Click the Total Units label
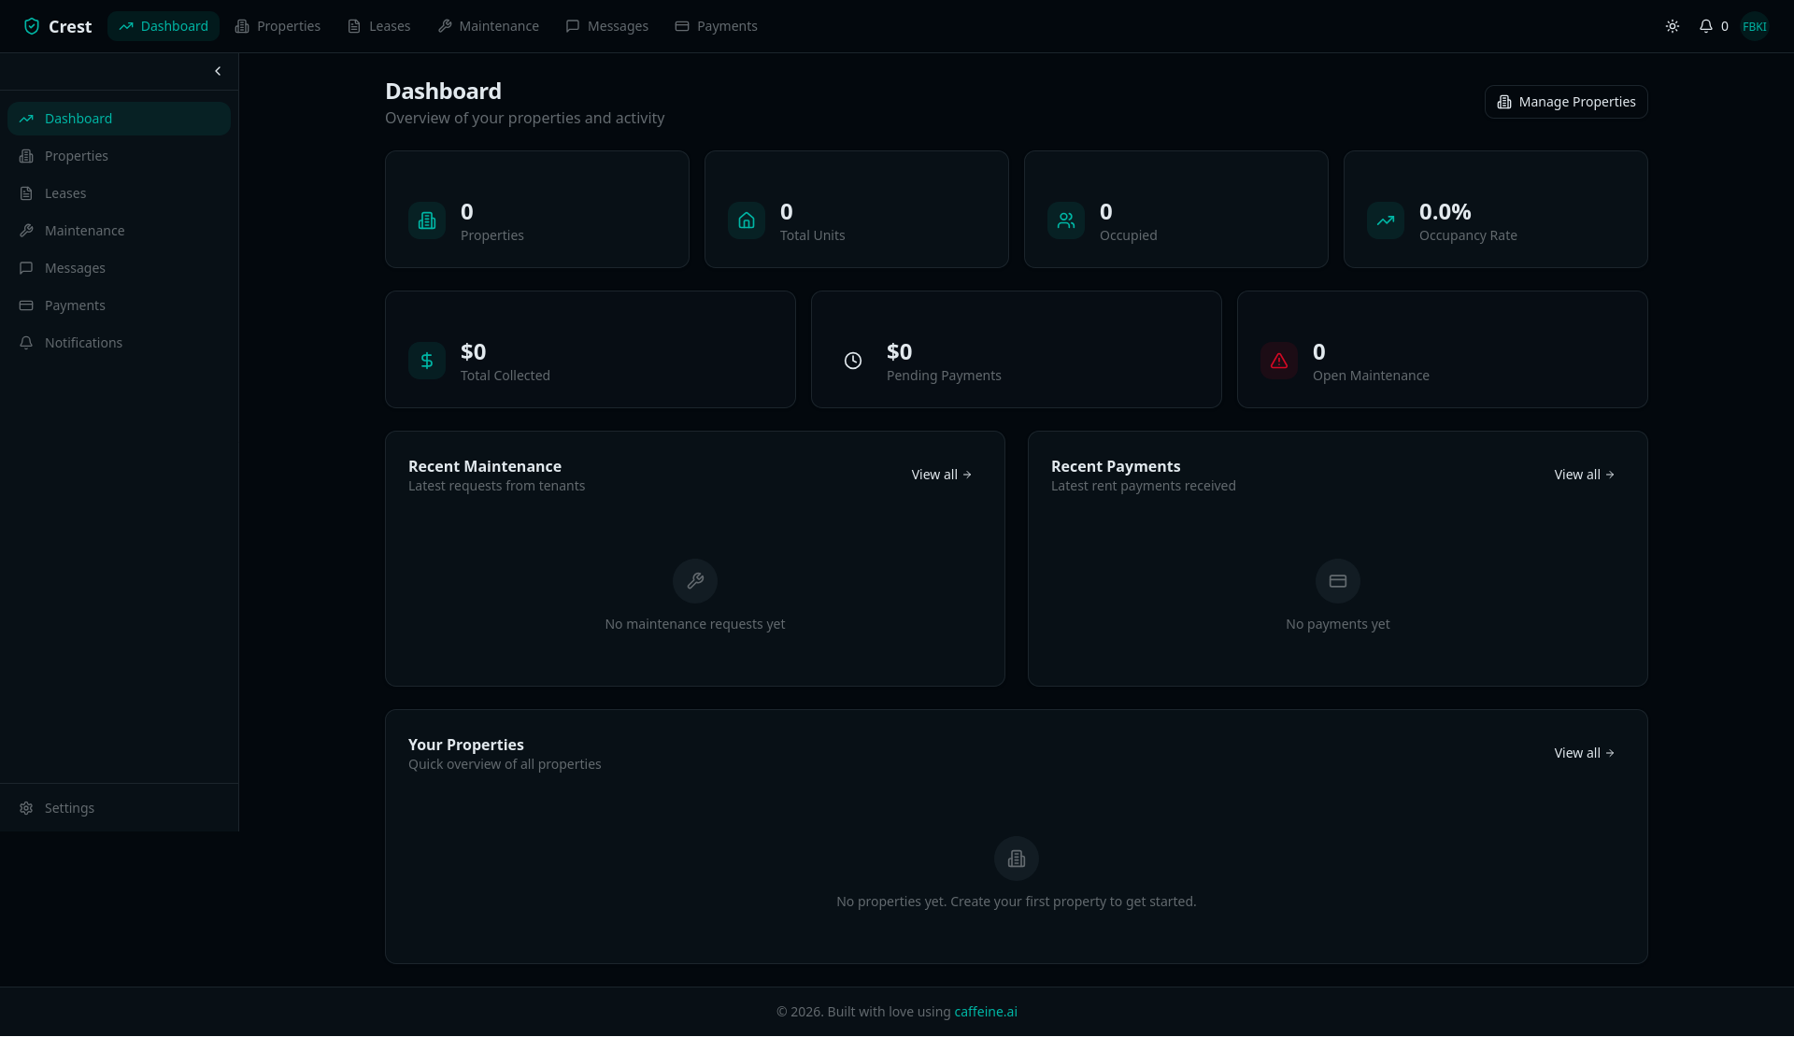1794x1037 pixels. 813,235
